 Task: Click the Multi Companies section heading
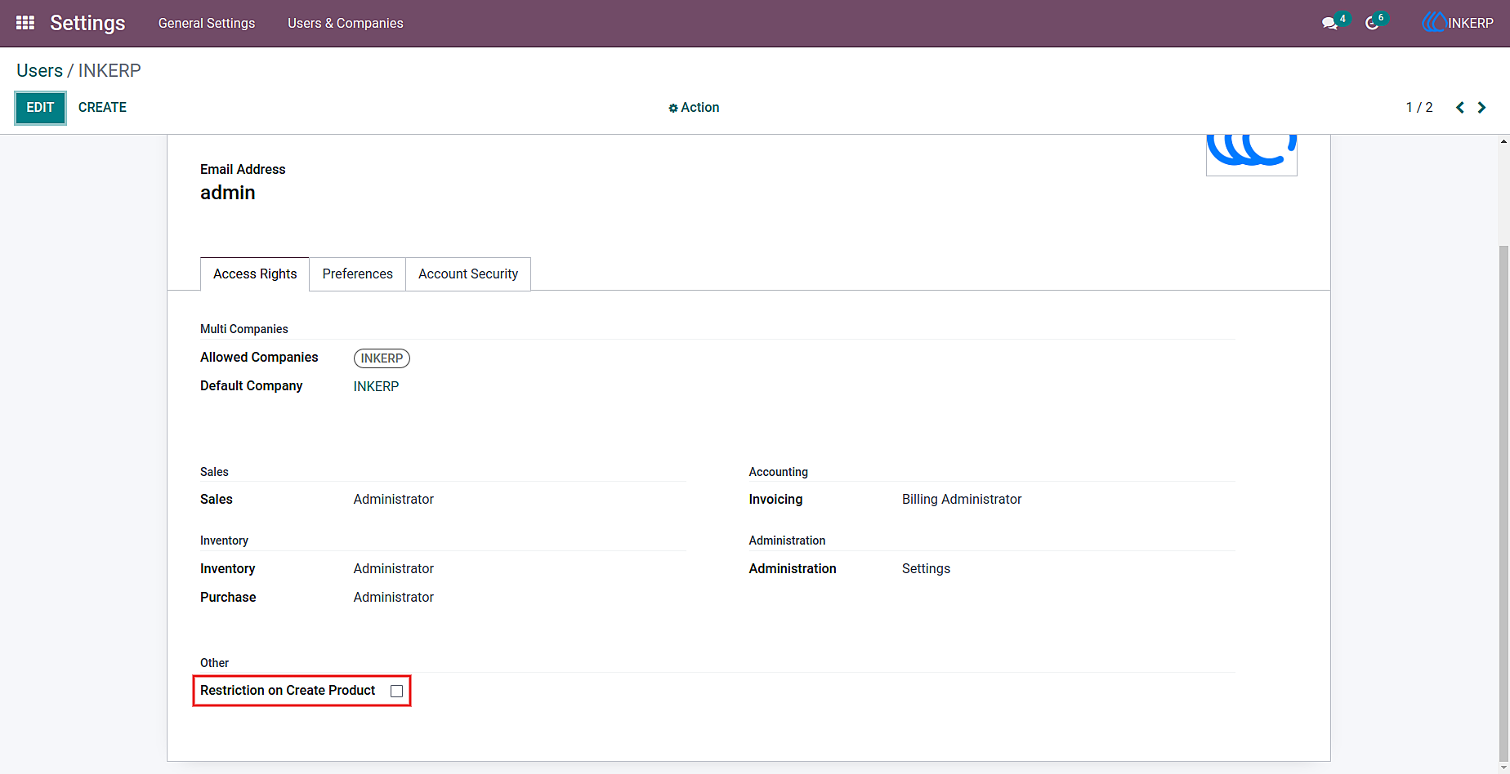244,329
